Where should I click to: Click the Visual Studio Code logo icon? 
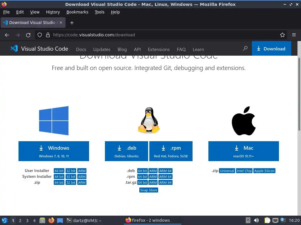(x=14, y=49)
